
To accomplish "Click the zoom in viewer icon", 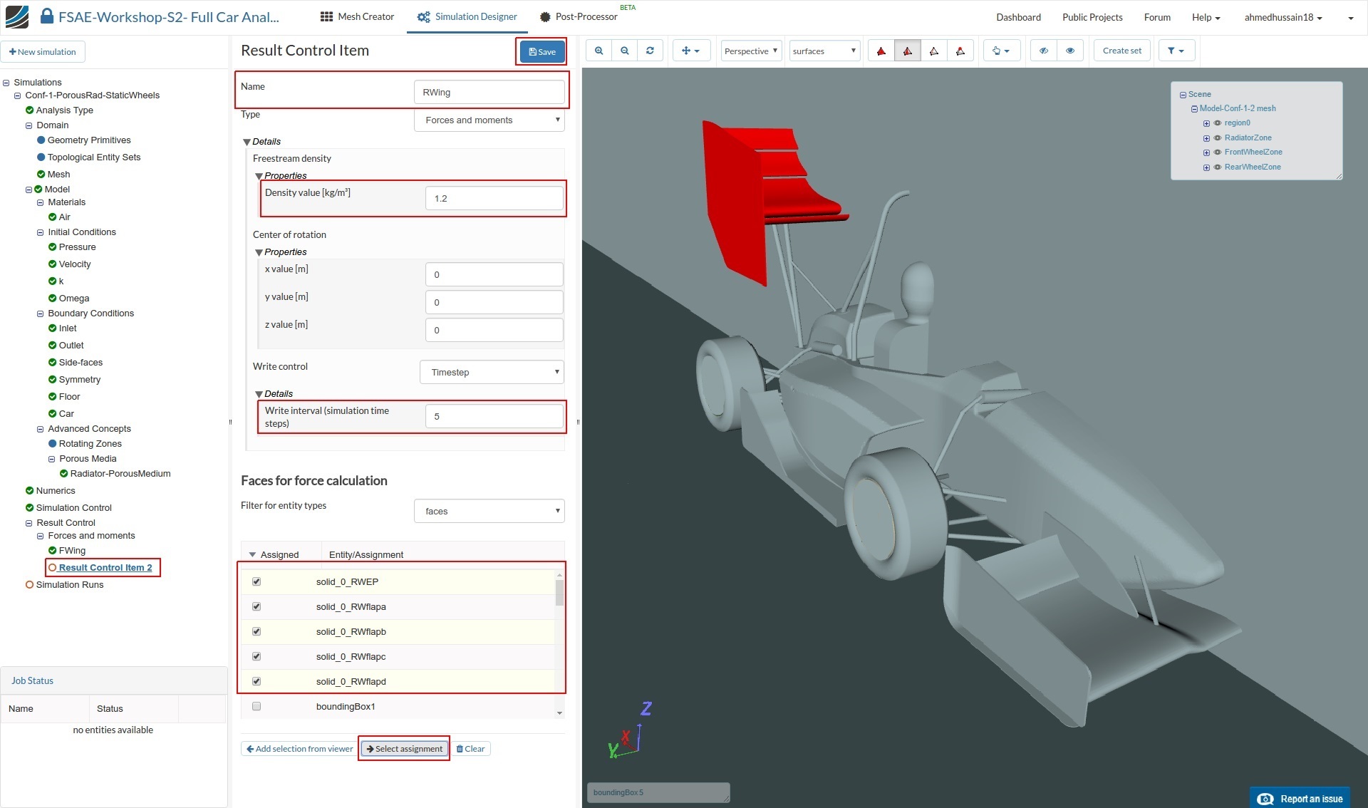I will point(598,51).
